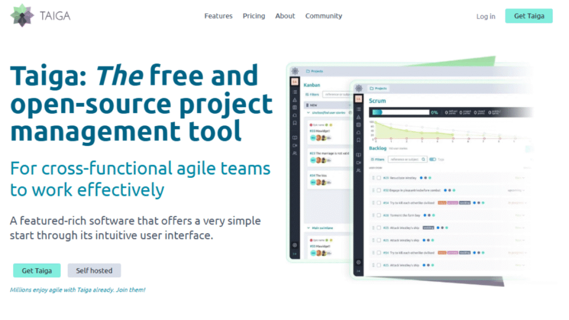Viewport: 569px width, 320px height.
Task: Go to the Pricing page in navigation
Action: coord(254,16)
